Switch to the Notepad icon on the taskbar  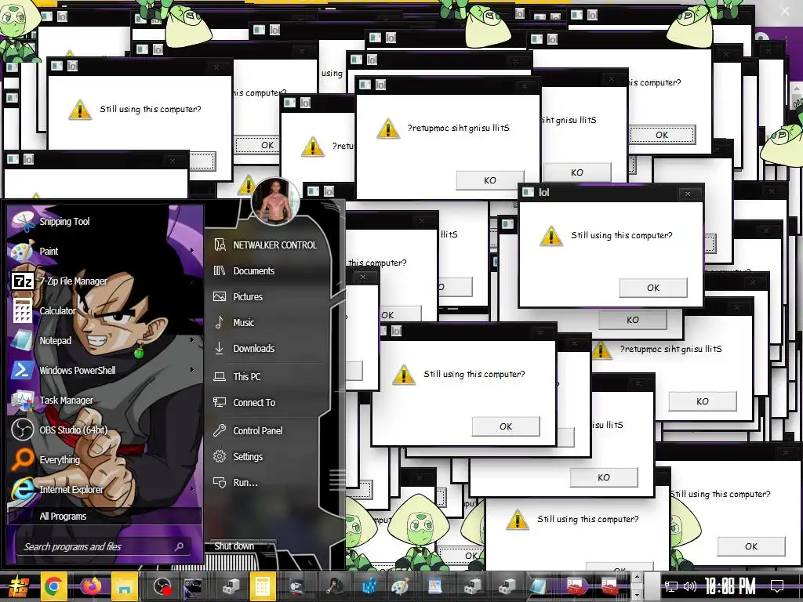click(539, 586)
